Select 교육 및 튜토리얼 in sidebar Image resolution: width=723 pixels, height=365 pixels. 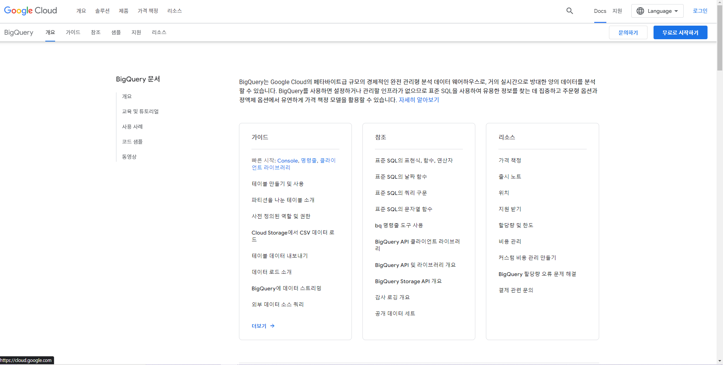[x=140, y=112]
